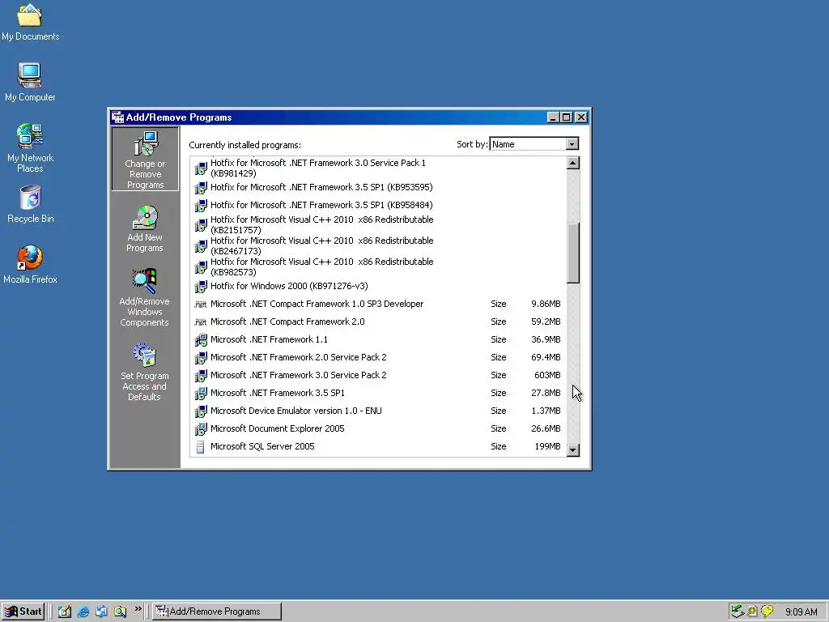
Task: Open Add/Remove Windows Components
Action: coord(144,297)
